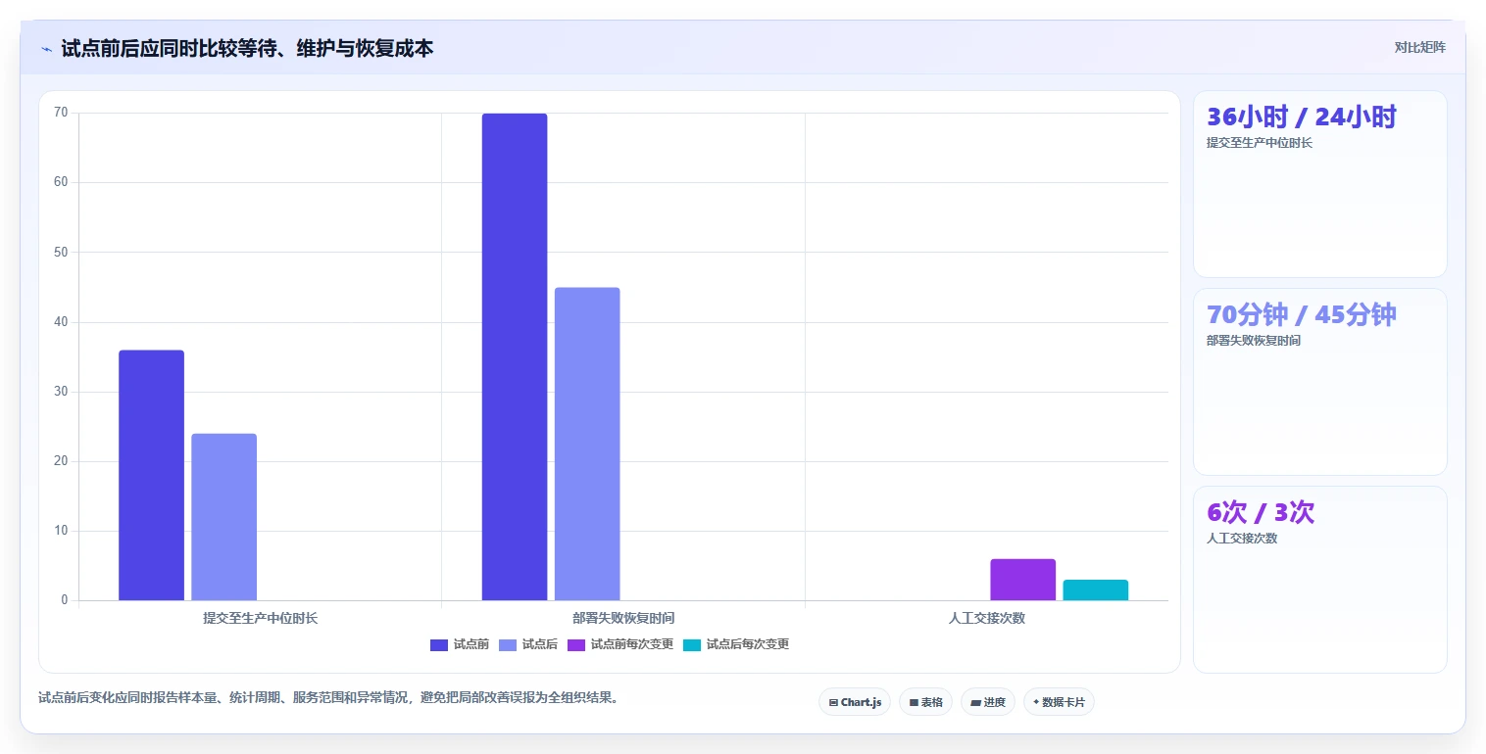Click the Chart.js chip

(855, 702)
